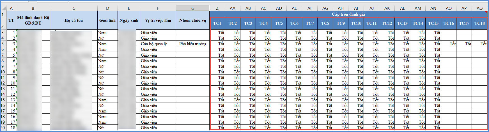This screenshot has height=132, width=489.
Task: Select highlighted column G header
Action: click(x=193, y=8)
